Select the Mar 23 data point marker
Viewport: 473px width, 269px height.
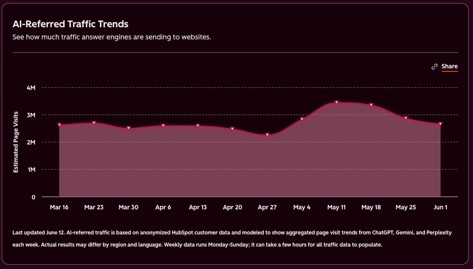tap(94, 123)
